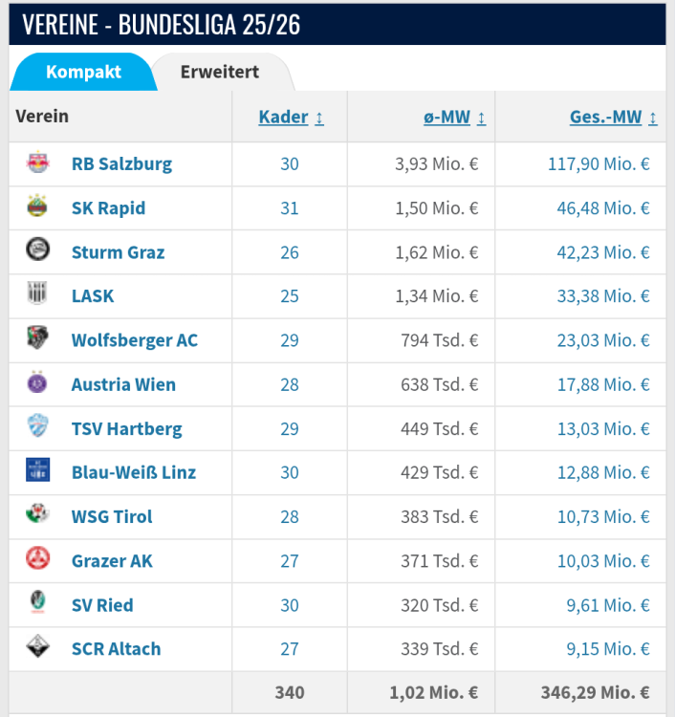The height and width of the screenshot is (717, 675).
Task: Open RB Salzburg's 117,90 Mio. € value
Action: click(599, 163)
